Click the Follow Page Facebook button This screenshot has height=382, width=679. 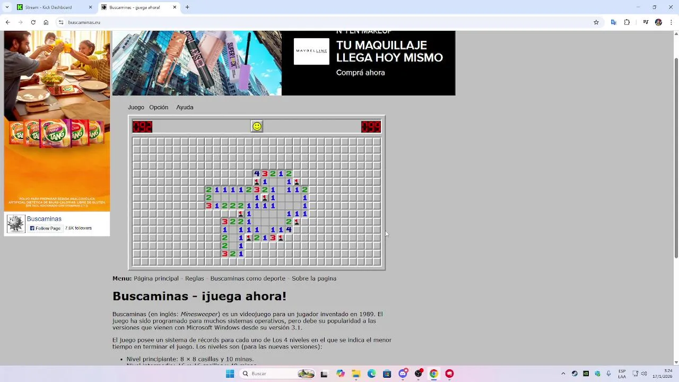click(x=45, y=228)
